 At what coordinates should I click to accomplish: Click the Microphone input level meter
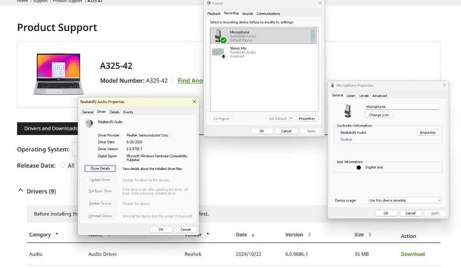click(x=313, y=36)
